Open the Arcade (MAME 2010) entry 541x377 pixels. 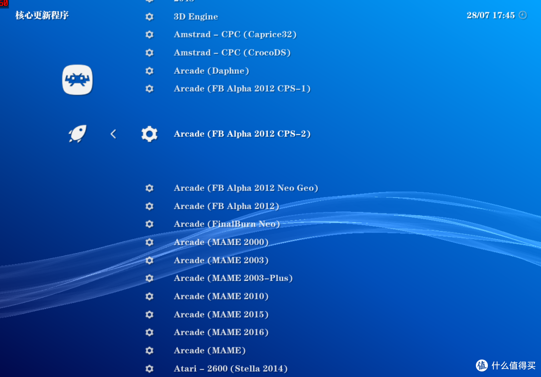click(x=221, y=296)
